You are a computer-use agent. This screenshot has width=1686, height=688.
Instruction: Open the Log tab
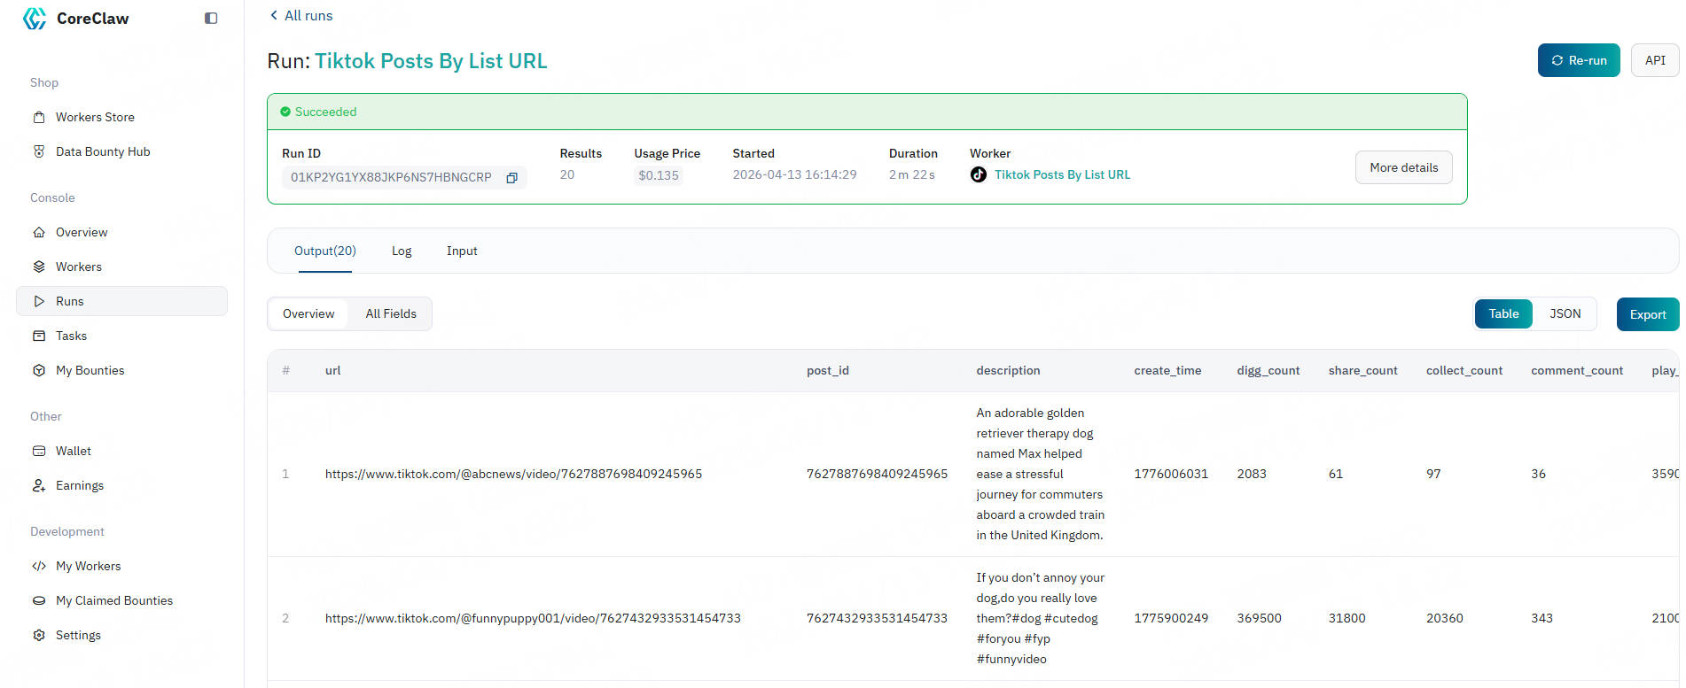pos(402,251)
